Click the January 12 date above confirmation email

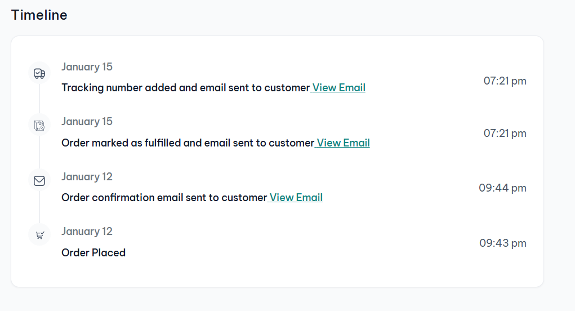point(87,177)
